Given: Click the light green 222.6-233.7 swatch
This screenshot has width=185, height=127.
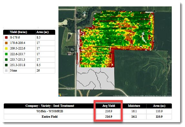Looking at the screenshot, I should click(6, 54).
